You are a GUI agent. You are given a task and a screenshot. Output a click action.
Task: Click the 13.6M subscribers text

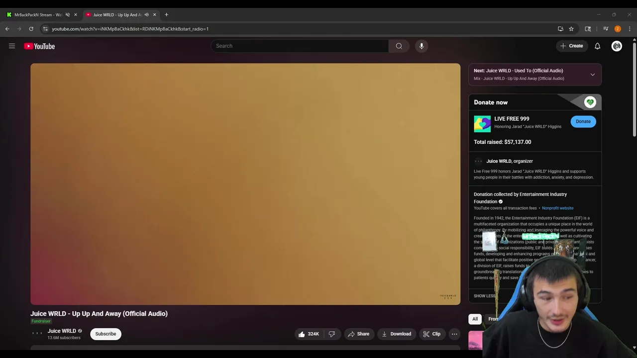tap(64, 338)
